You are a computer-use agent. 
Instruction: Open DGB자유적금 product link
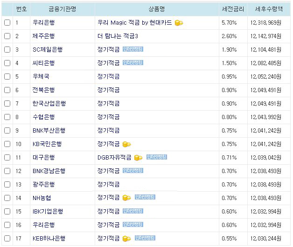point(114,158)
